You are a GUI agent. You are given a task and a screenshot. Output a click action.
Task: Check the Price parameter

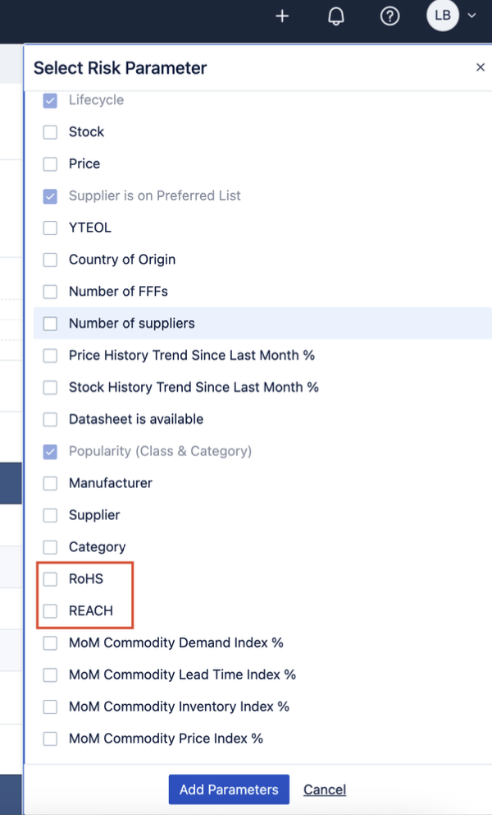pyautogui.click(x=50, y=163)
